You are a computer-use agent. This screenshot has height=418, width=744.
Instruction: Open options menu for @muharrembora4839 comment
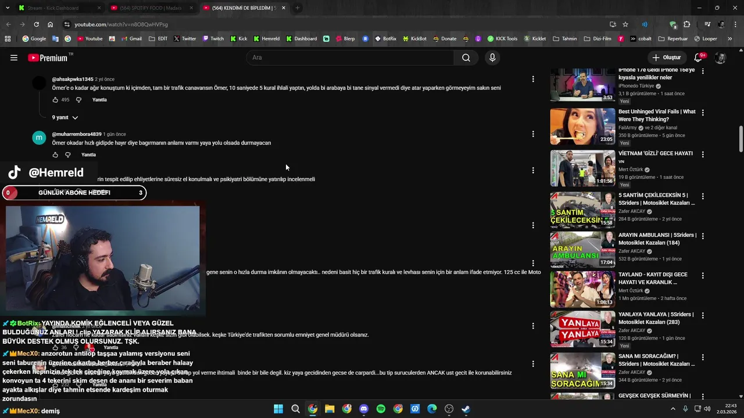coord(533,134)
